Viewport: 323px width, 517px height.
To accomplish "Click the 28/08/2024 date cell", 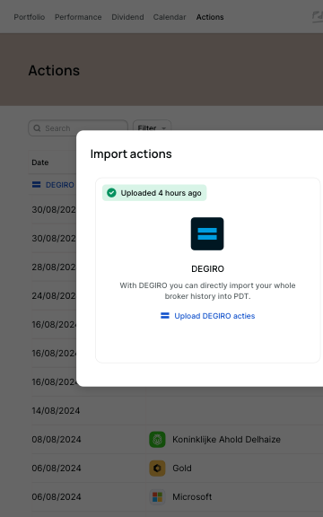I will (54, 267).
